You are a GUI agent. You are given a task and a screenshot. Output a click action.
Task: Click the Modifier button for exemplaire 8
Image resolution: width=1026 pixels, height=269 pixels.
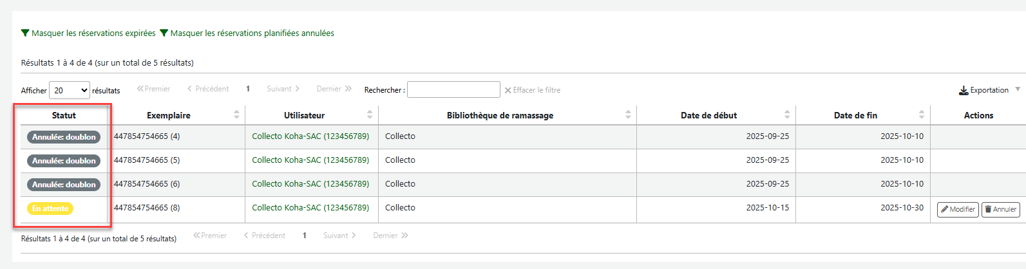coord(958,209)
